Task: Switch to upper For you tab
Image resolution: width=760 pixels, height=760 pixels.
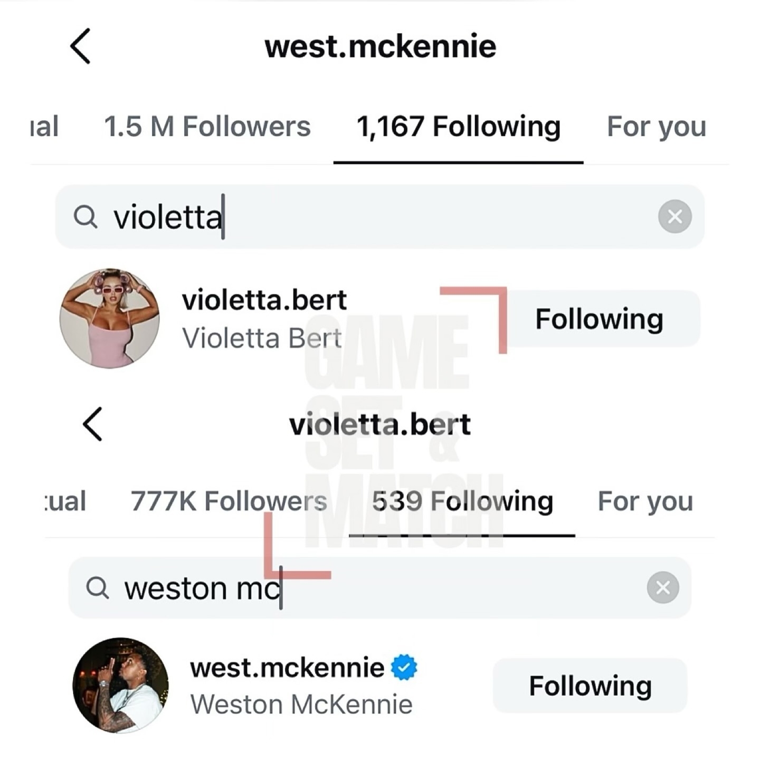Action: 656,127
